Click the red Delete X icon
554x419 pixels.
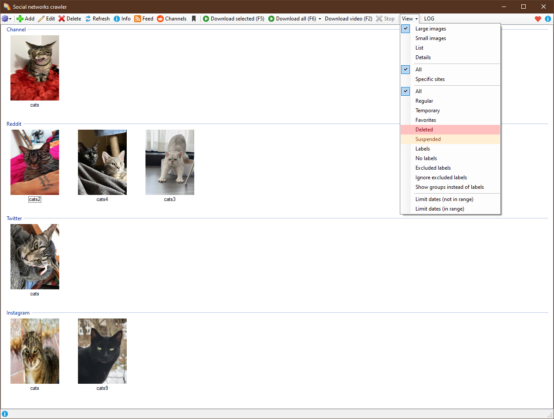click(x=62, y=19)
